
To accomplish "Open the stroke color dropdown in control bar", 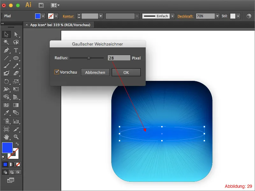I will pos(56,16).
